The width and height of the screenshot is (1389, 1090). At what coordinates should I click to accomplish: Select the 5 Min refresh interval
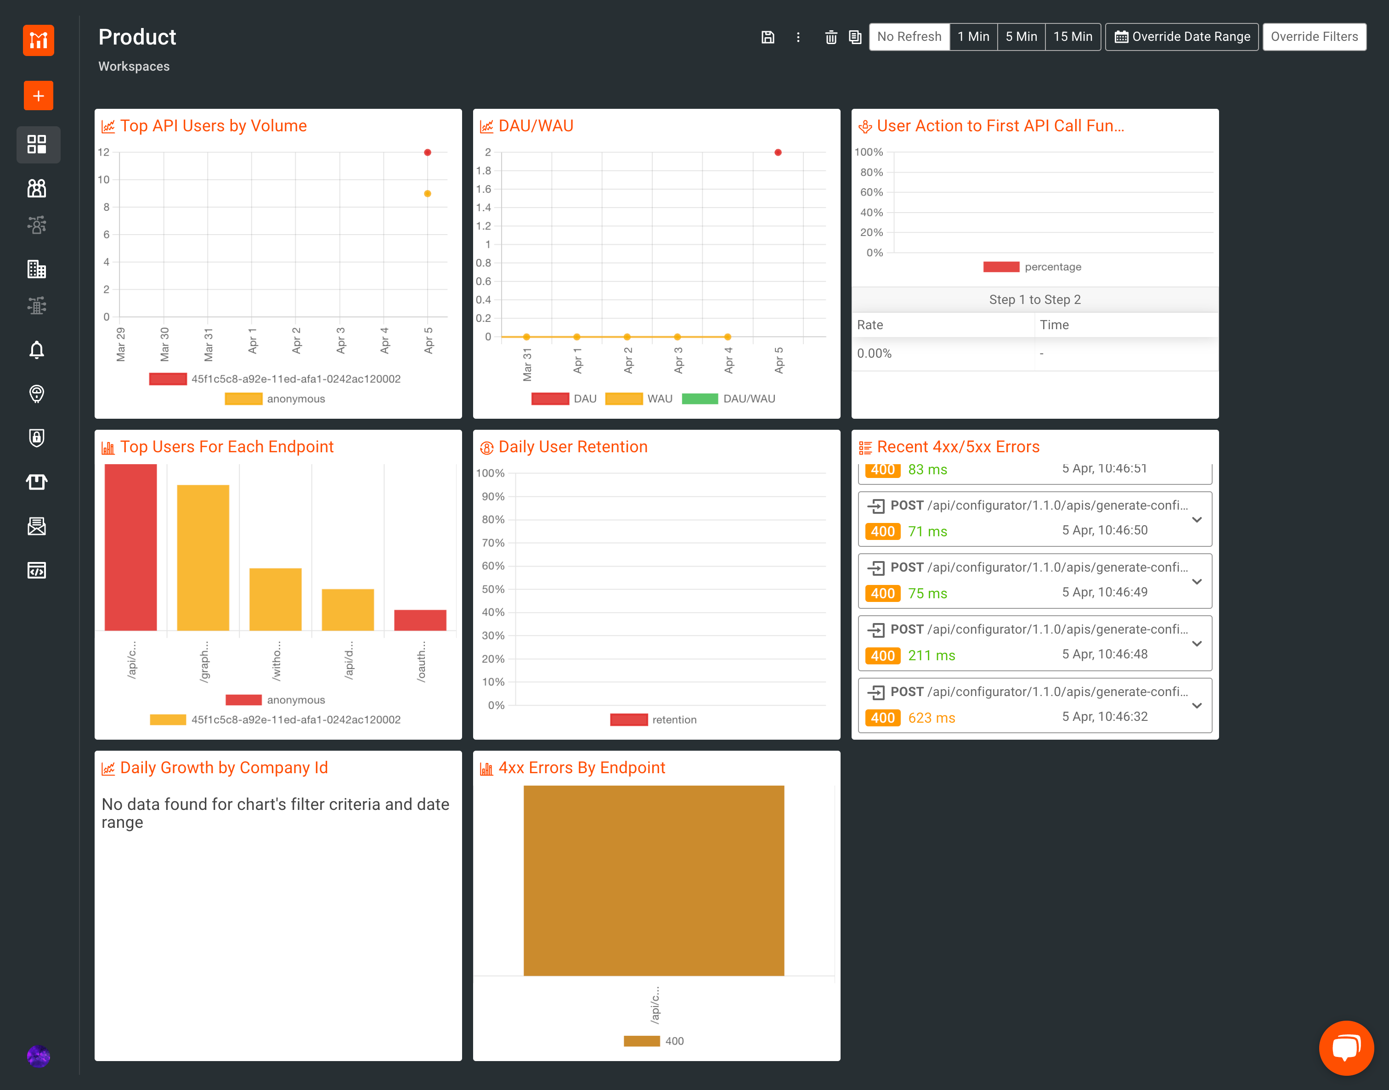1021,37
